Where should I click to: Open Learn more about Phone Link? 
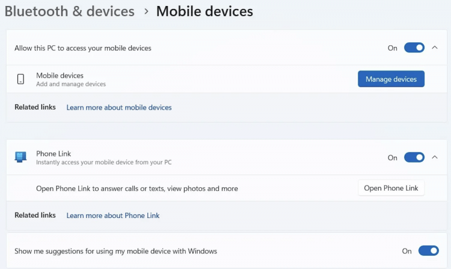tap(113, 215)
